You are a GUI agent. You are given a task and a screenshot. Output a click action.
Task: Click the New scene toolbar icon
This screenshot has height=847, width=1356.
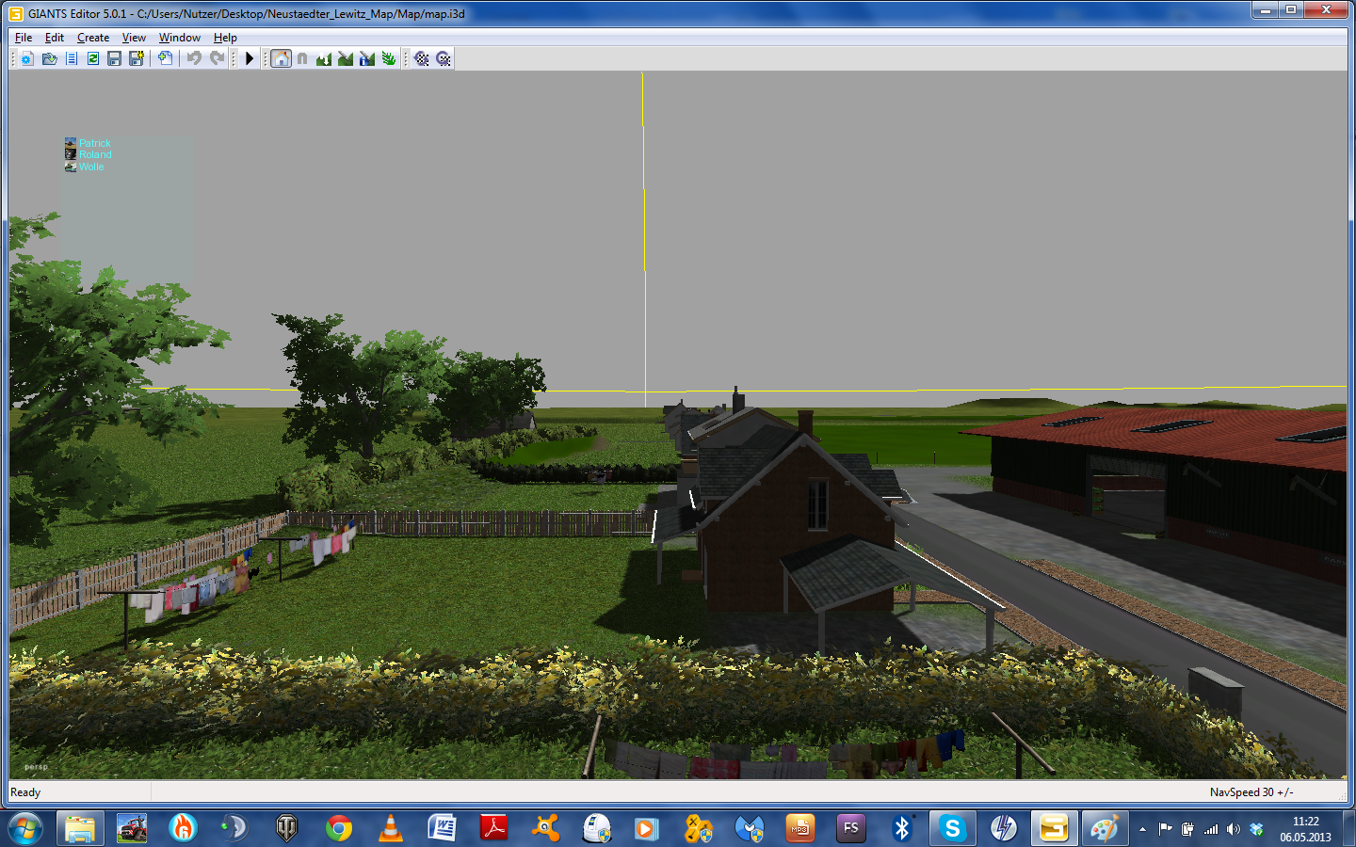coord(26,58)
